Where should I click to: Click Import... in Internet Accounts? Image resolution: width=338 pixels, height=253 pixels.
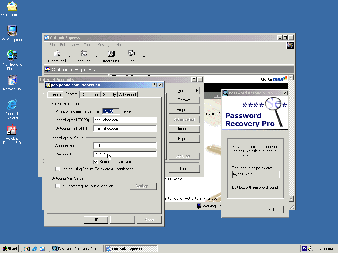(184, 129)
